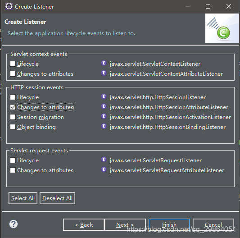This screenshot has height=238, width=240.
Task: Enable Changes to attributes under Servlet context events
Action: click(x=13, y=74)
